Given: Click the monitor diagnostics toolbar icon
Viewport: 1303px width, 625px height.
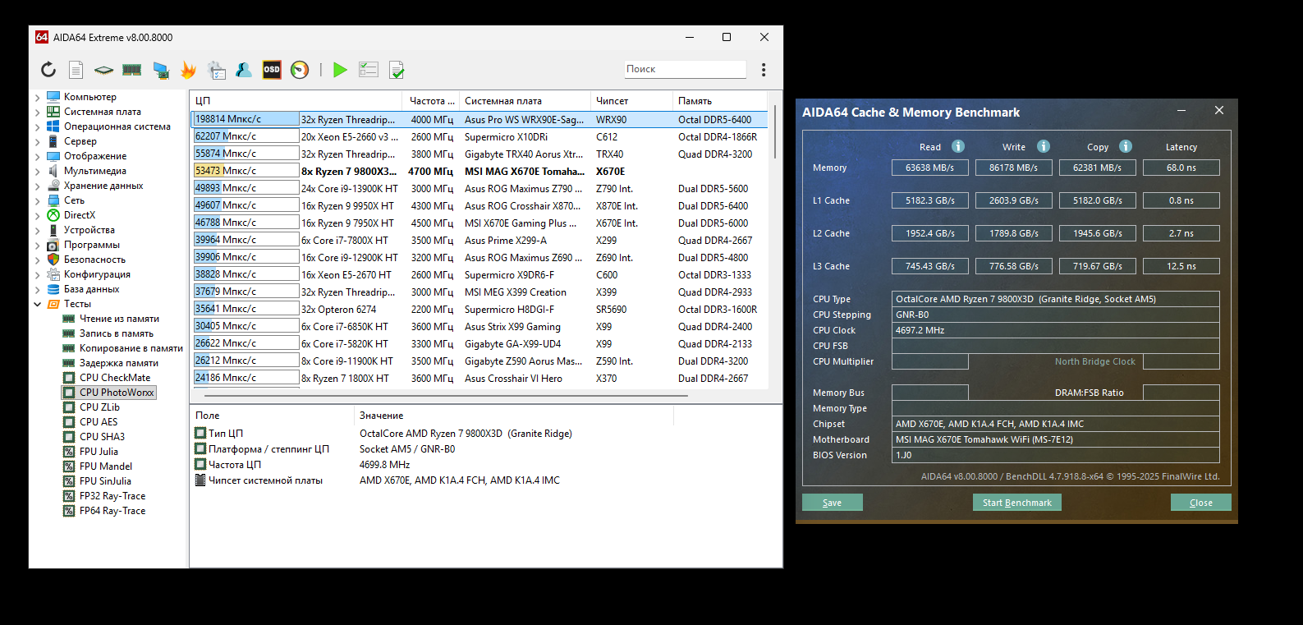Looking at the screenshot, I should (161, 70).
